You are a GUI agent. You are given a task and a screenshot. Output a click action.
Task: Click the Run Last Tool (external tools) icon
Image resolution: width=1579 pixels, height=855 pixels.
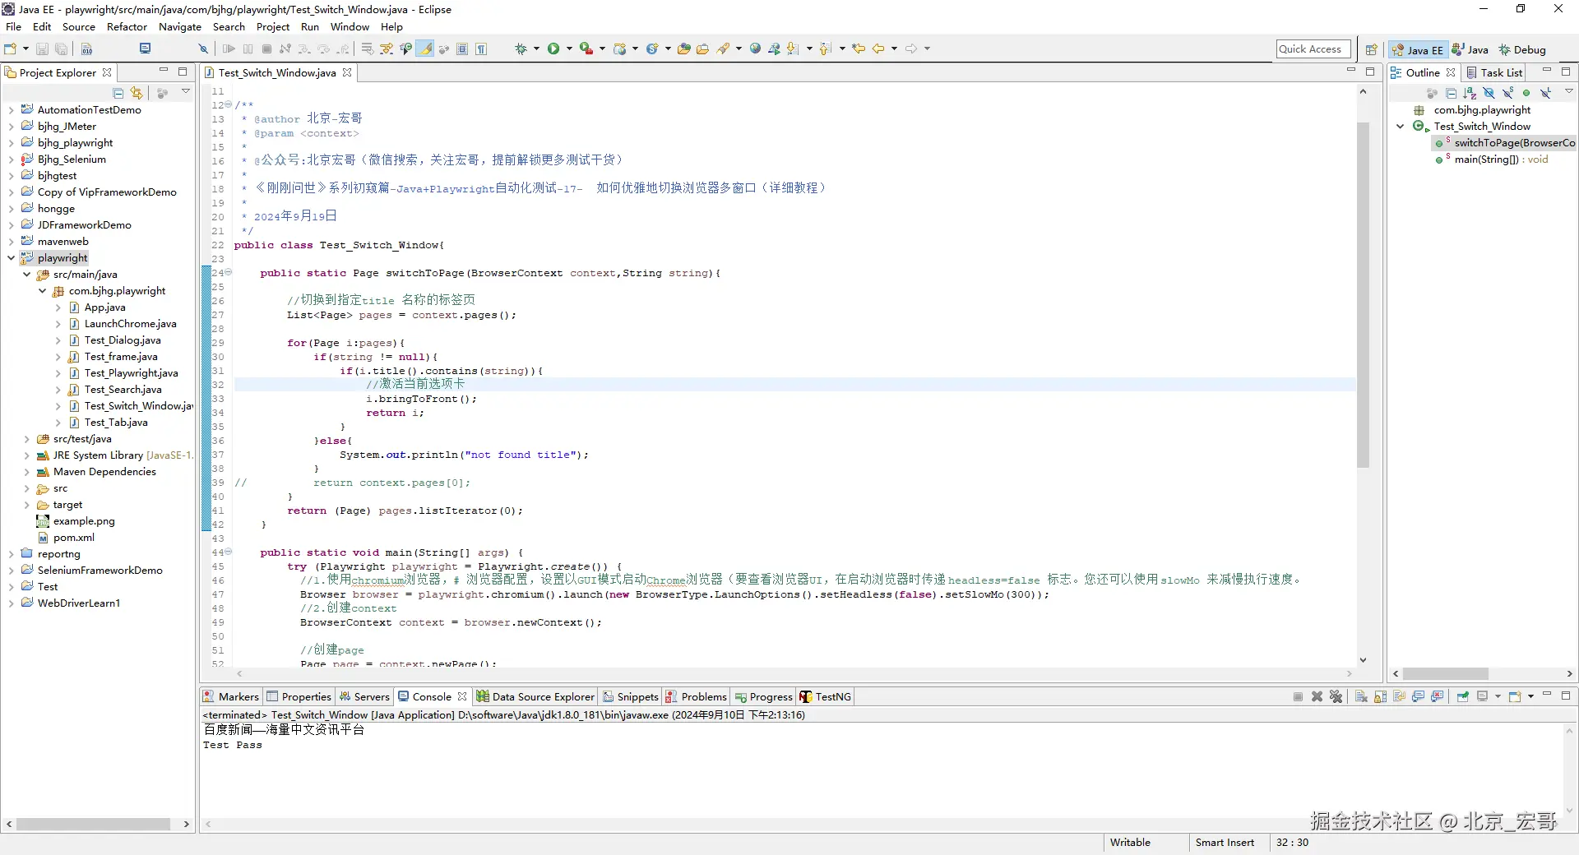(x=586, y=49)
